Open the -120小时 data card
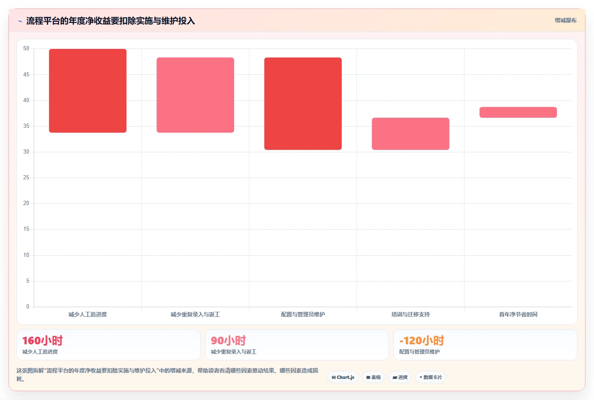 [485, 345]
